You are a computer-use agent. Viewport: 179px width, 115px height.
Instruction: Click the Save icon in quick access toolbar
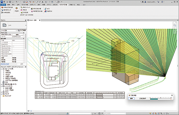point(10,2)
